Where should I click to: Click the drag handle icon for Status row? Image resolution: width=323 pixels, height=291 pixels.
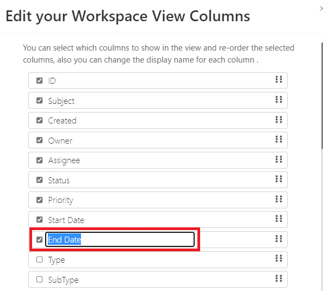click(279, 179)
